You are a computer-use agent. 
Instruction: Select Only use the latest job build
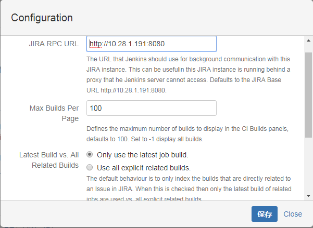[x=90, y=155]
